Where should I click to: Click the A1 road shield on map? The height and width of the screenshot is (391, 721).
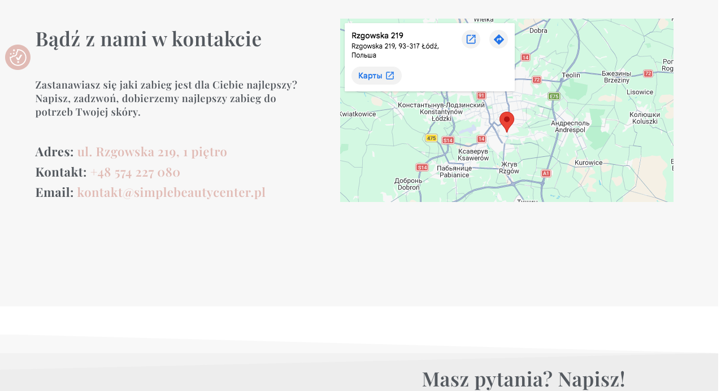(x=546, y=174)
